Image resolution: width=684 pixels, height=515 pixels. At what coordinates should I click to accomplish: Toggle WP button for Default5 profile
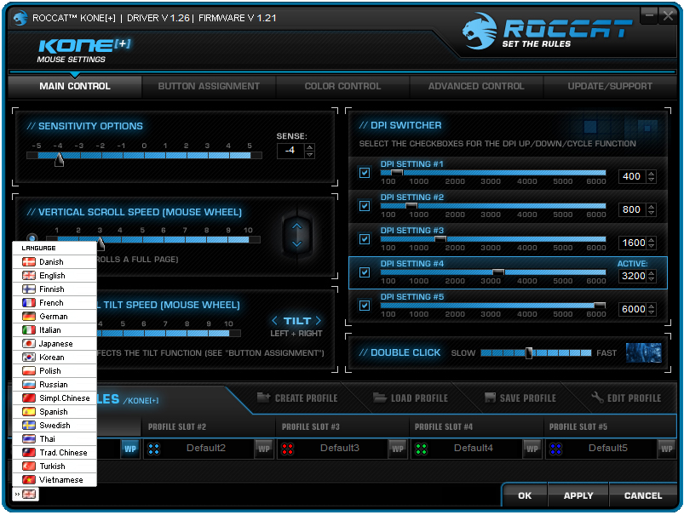(x=666, y=449)
